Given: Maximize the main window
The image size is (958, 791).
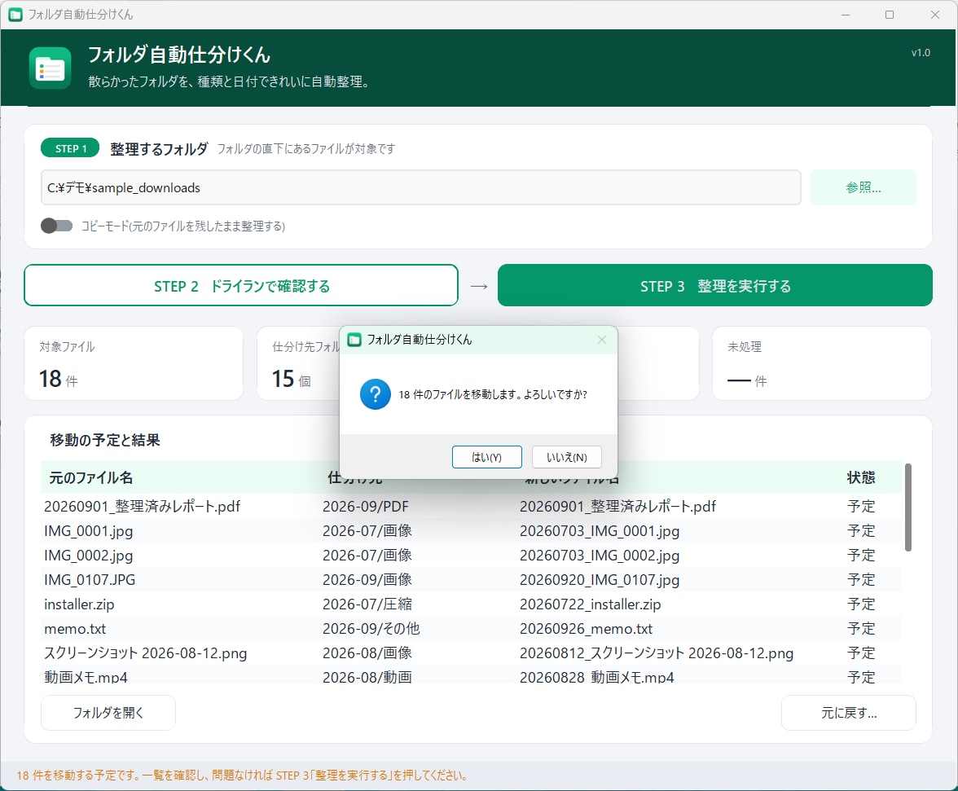Looking at the screenshot, I should click(890, 15).
